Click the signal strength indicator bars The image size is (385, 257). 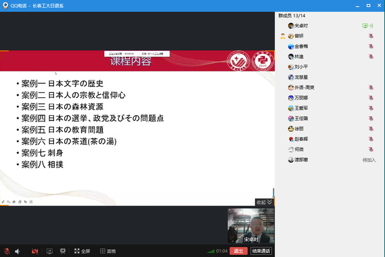click(211, 251)
